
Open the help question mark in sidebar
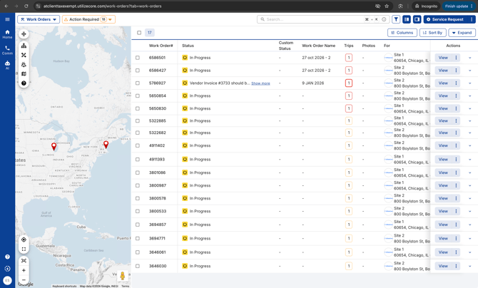click(7, 257)
